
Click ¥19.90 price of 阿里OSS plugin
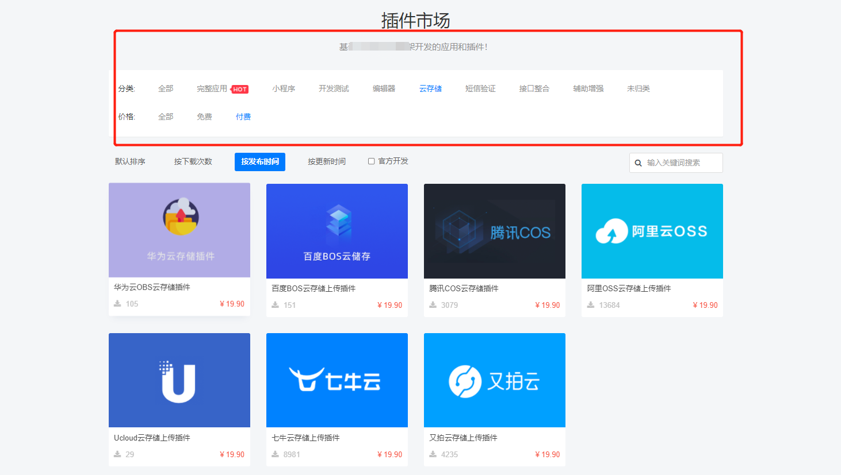pos(705,305)
